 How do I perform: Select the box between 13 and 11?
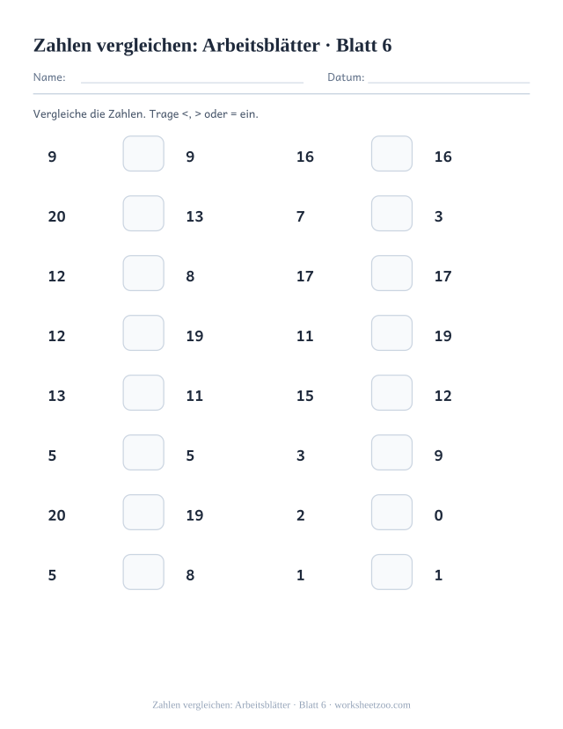(143, 393)
